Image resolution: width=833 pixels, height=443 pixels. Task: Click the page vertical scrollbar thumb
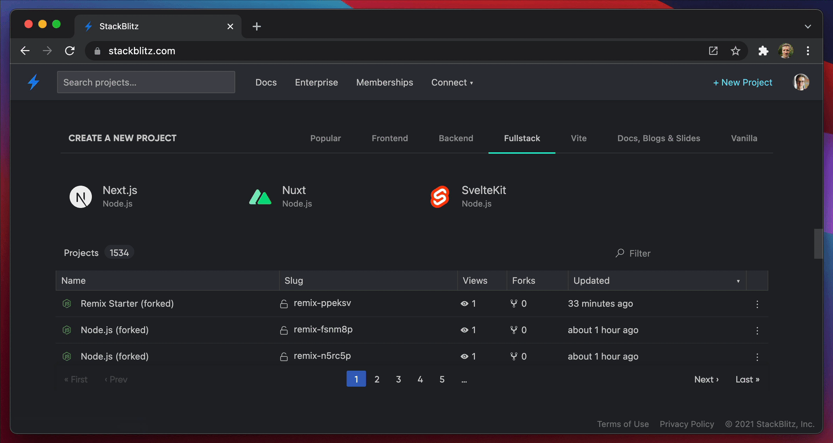coord(818,243)
